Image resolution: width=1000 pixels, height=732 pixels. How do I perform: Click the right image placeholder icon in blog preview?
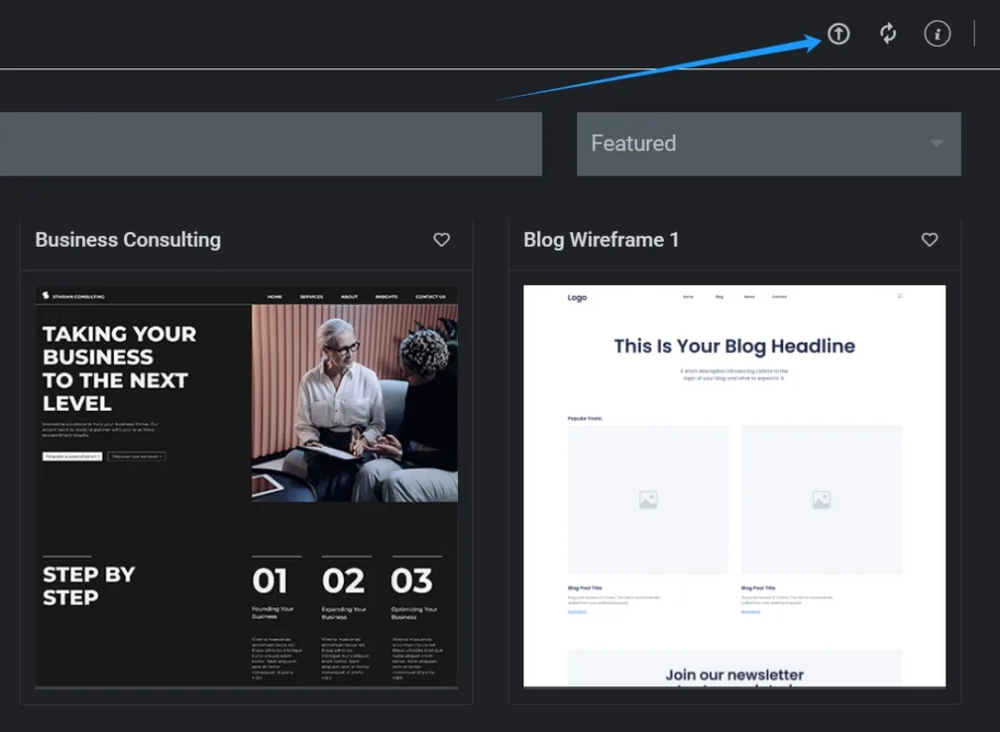(820, 500)
